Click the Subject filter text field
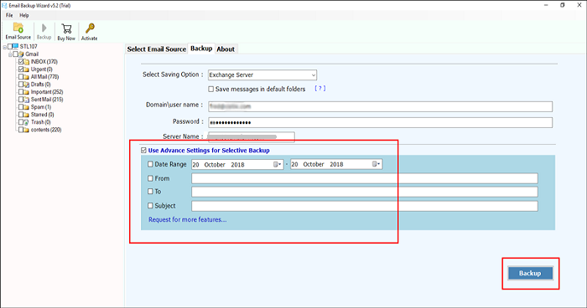587x308 pixels. click(365, 206)
